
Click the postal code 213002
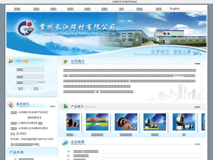[x=21, y=134]
